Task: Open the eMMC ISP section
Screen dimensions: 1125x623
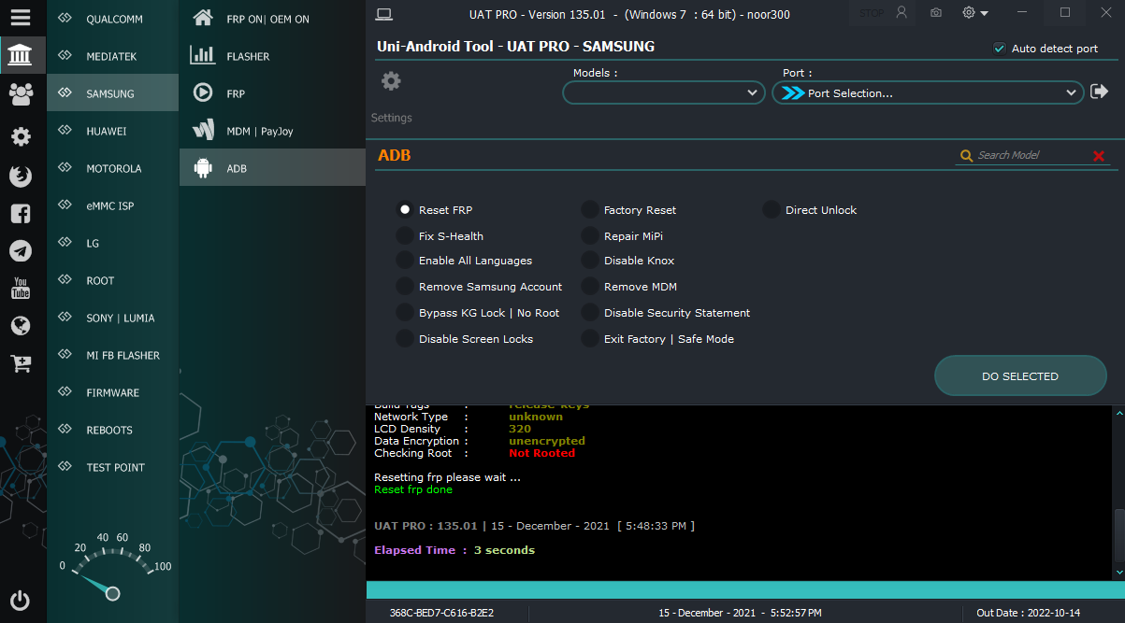Action: coord(112,205)
